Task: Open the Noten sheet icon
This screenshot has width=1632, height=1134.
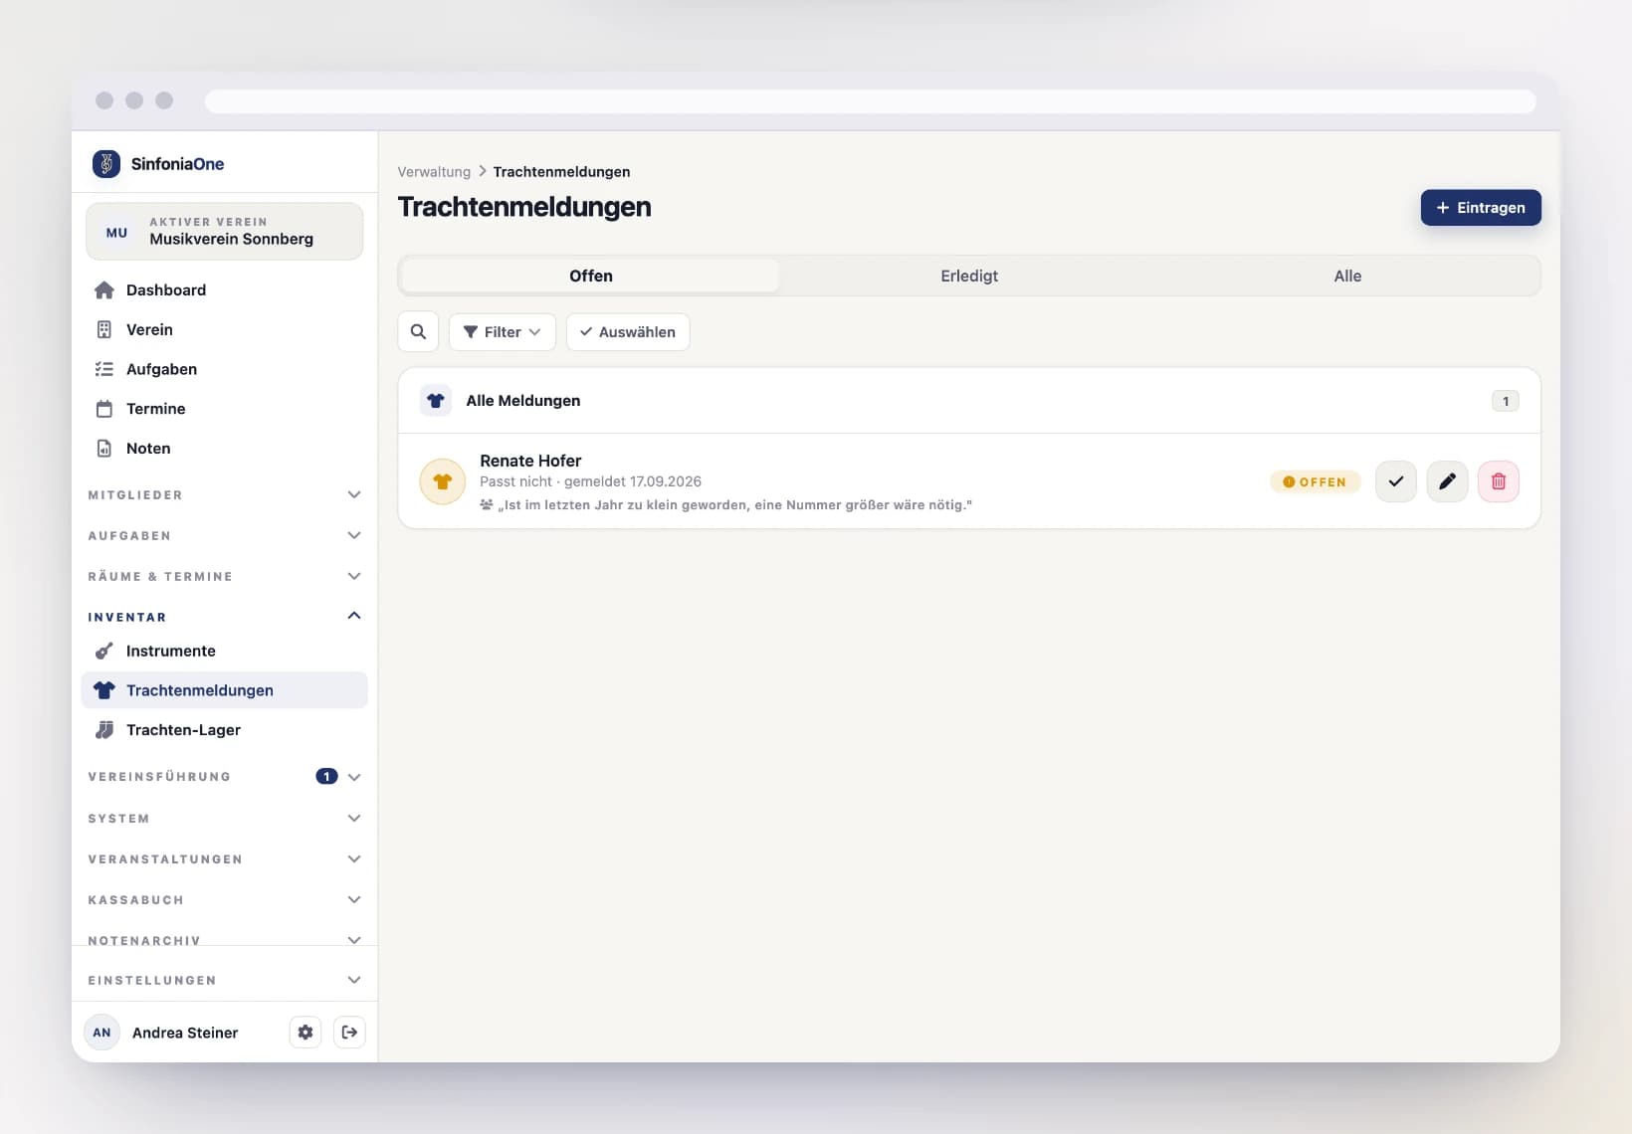Action: pos(104,449)
